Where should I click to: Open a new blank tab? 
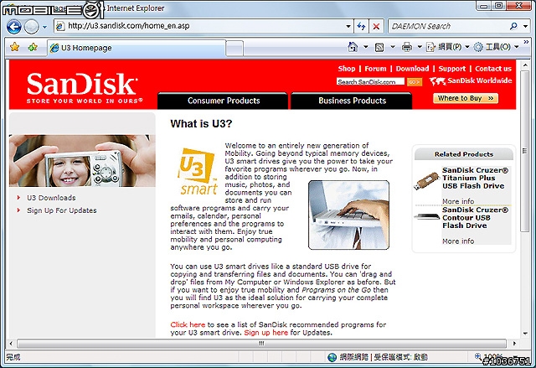pos(234,49)
